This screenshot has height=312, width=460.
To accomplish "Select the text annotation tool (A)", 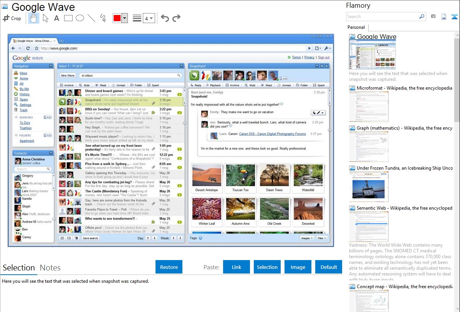I will pos(56,18).
